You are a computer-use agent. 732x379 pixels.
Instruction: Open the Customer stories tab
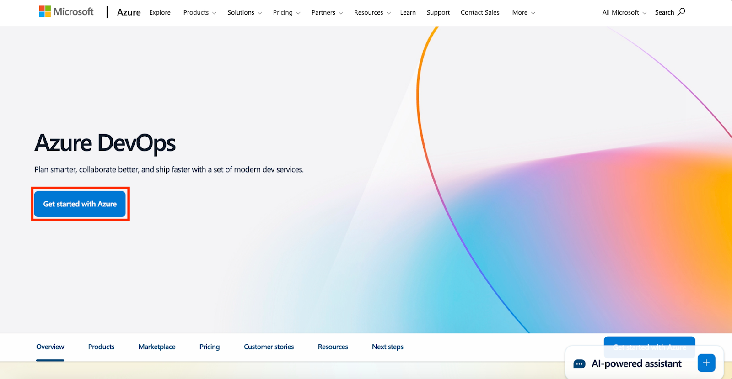[x=269, y=347]
